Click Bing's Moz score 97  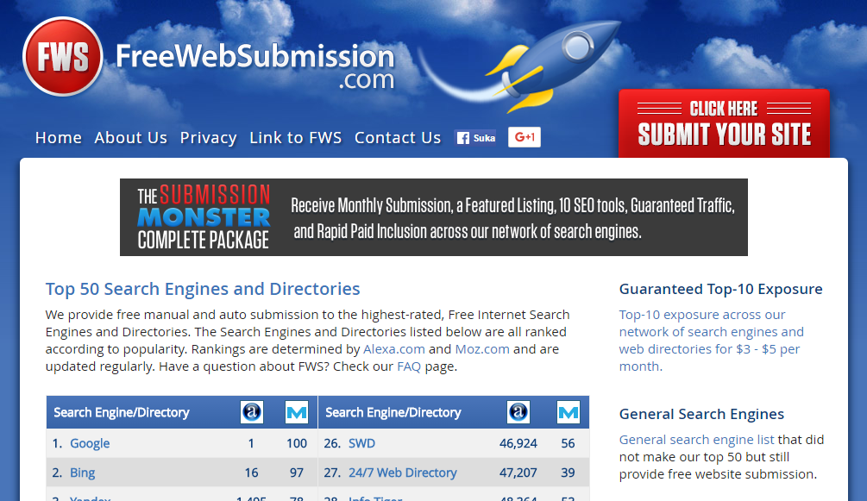pyautogui.click(x=297, y=473)
